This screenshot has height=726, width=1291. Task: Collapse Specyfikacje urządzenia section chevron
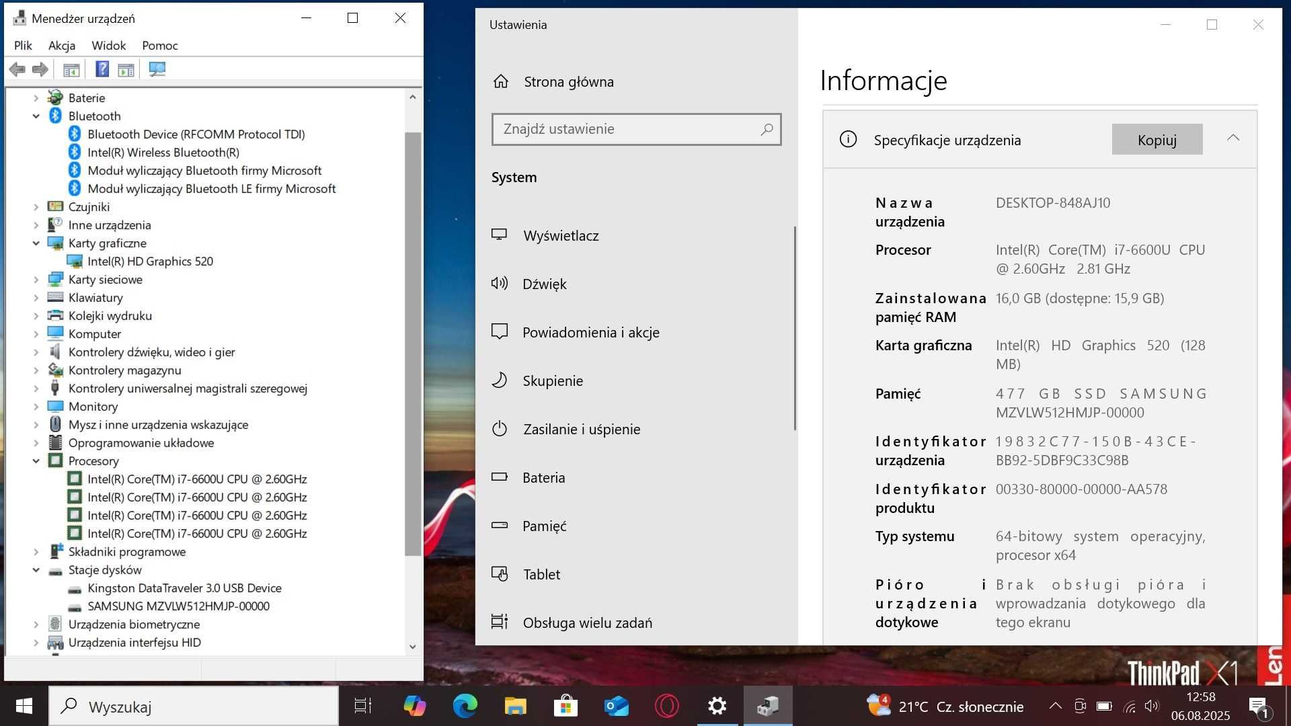coord(1233,138)
